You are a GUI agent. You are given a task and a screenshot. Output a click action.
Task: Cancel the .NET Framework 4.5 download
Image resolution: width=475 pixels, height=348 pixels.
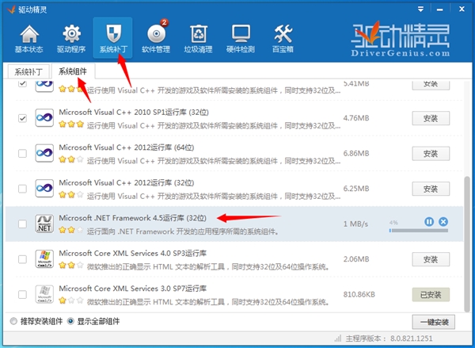(x=443, y=221)
